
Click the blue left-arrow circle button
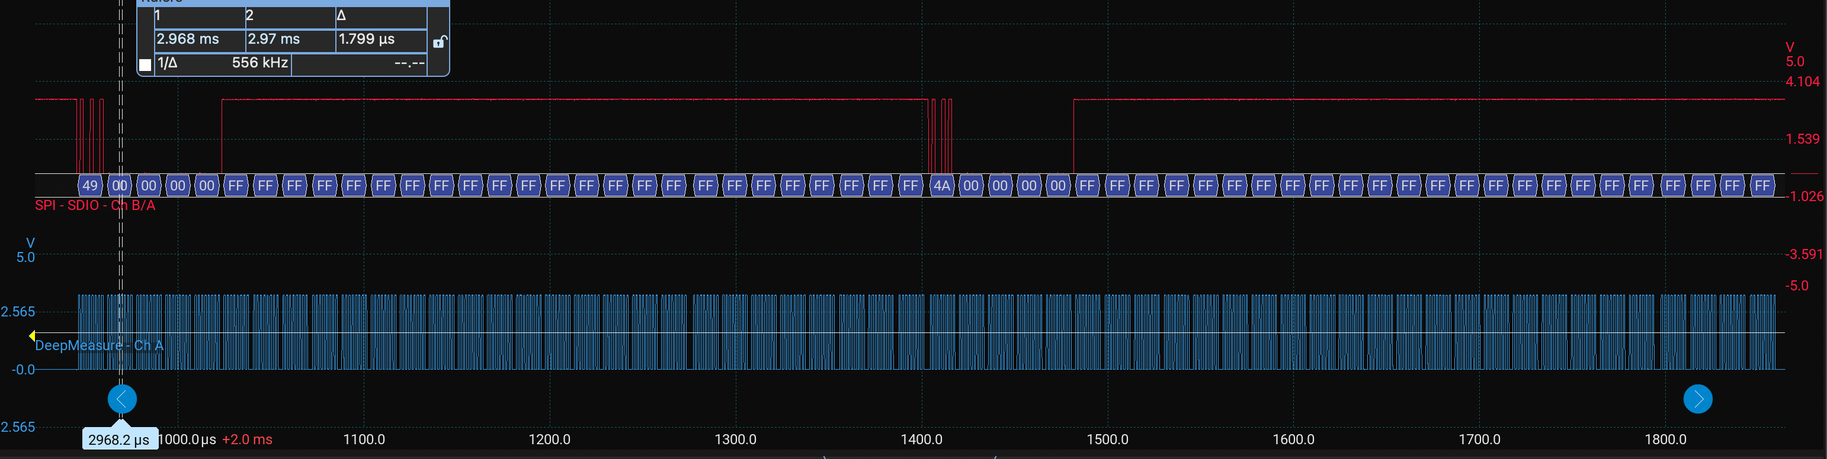pyautogui.click(x=122, y=399)
